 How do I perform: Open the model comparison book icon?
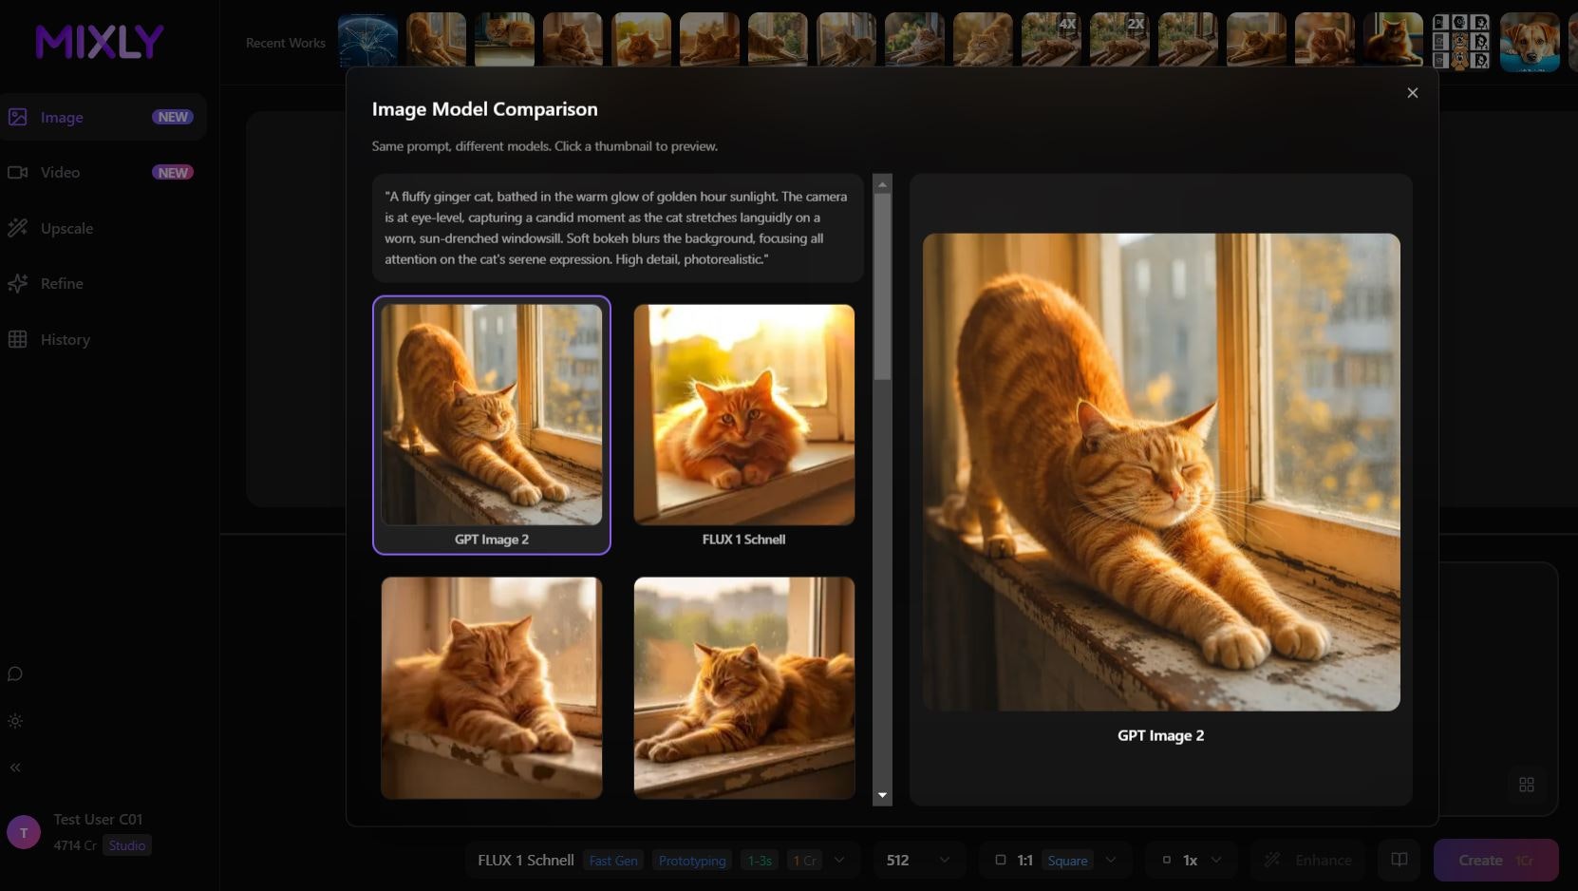click(x=1399, y=860)
